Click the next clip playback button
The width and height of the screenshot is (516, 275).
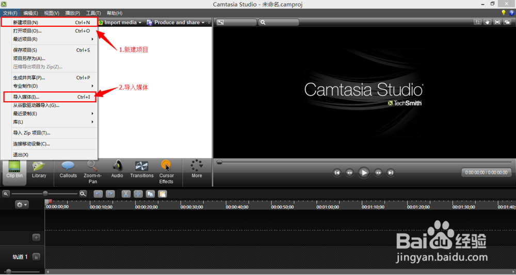click(x=391, y=173)
